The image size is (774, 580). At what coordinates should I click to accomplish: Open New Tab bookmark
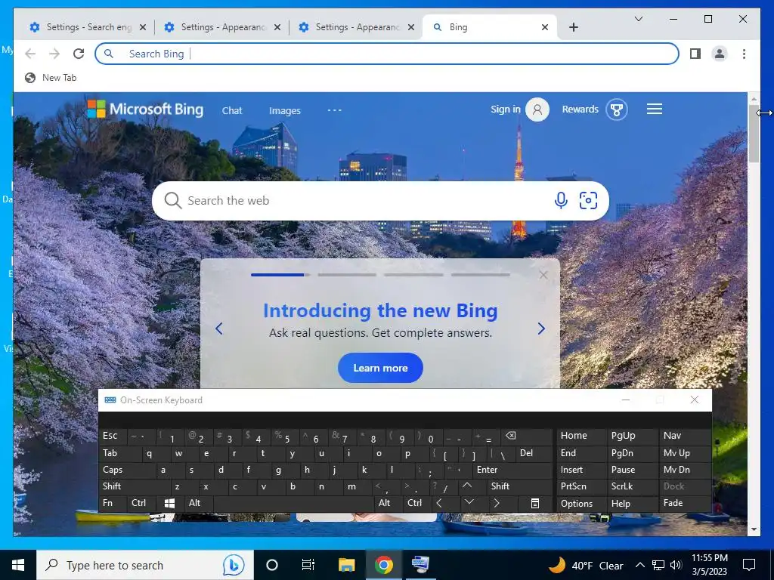(51, 78)
